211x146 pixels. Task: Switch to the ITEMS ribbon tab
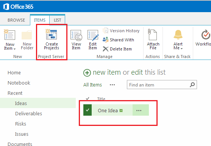click(x=40, y=20)
